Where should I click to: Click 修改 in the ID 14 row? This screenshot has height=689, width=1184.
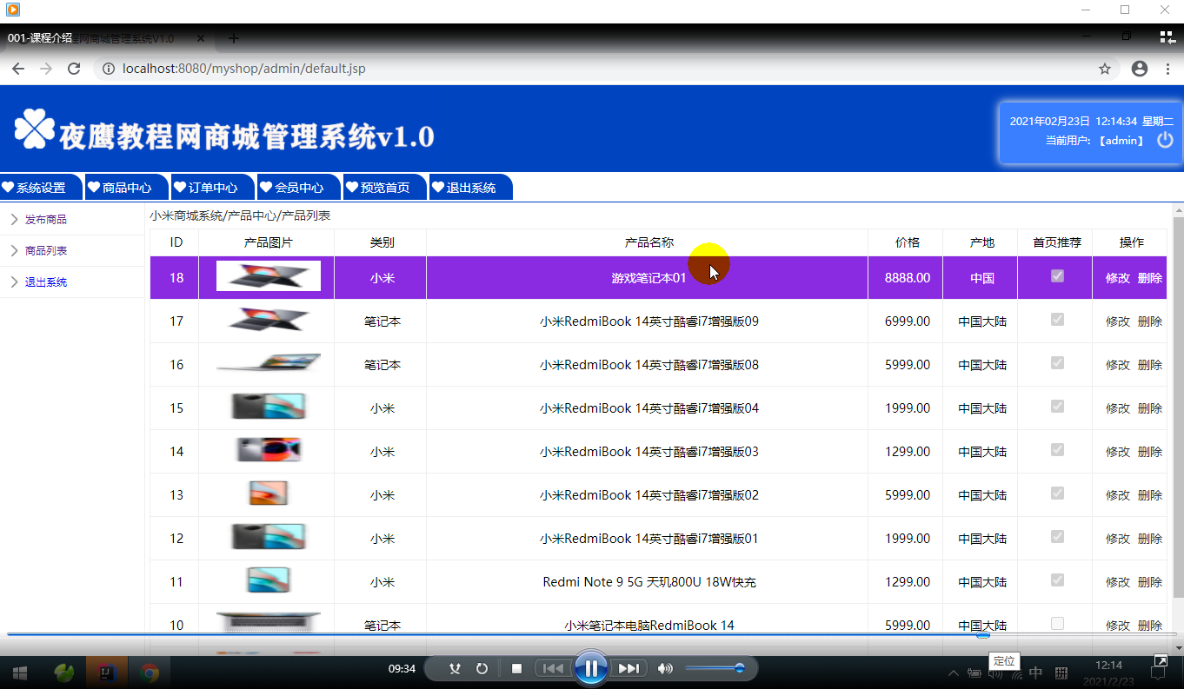coord(1118,452)
